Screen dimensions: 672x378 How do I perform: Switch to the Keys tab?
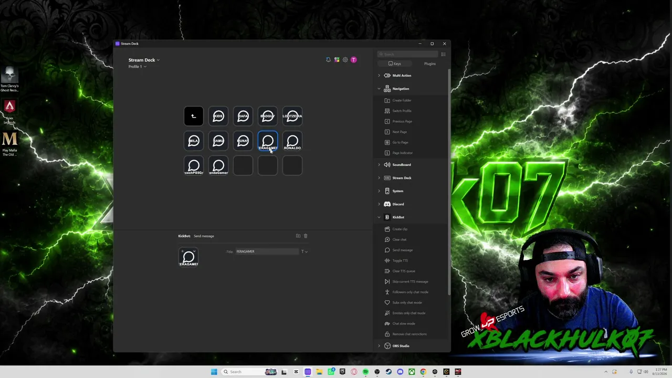point(394,64)
